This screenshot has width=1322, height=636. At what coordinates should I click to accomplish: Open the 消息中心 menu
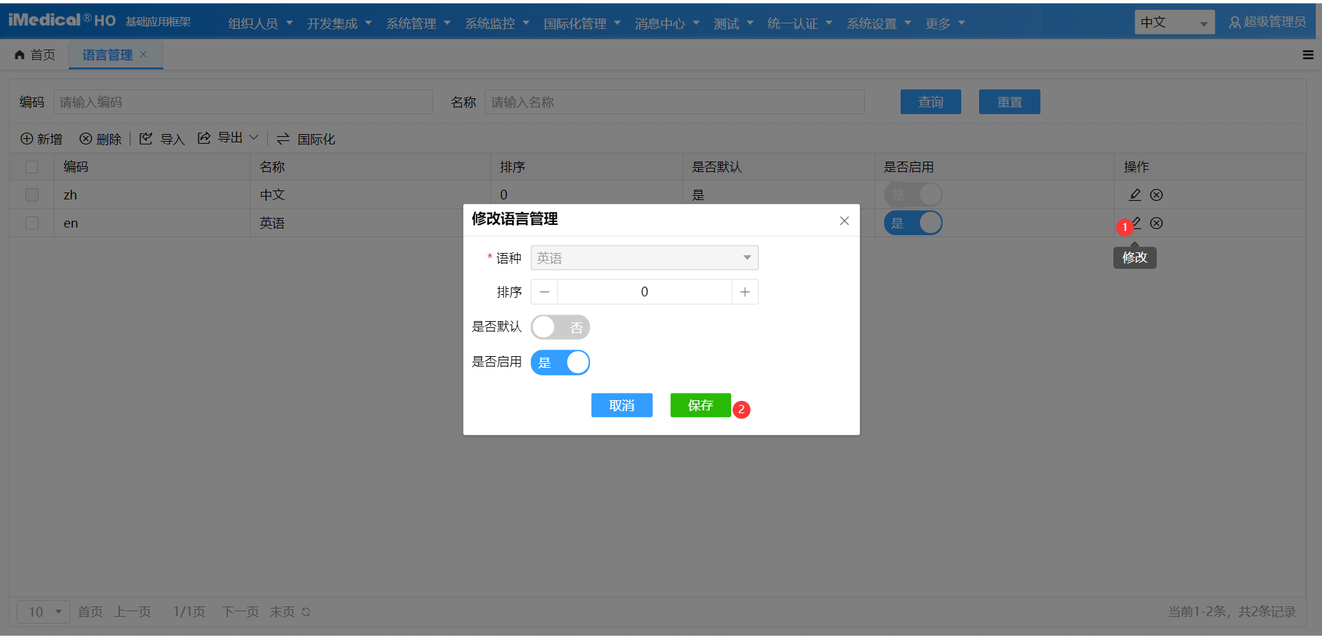pos(667,23)
